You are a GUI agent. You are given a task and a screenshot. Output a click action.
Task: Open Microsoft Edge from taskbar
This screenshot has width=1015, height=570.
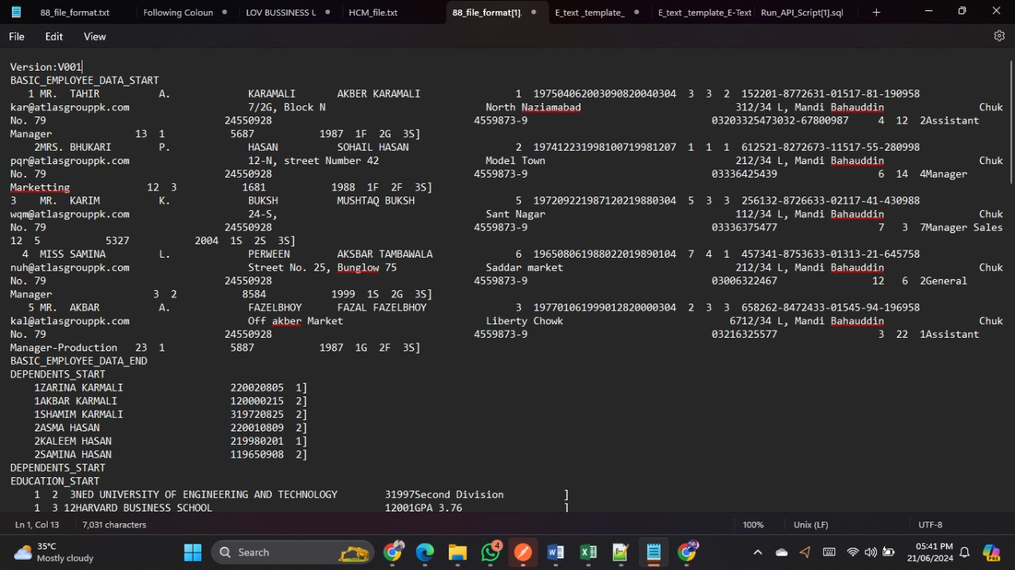click(x=425, y=553)
